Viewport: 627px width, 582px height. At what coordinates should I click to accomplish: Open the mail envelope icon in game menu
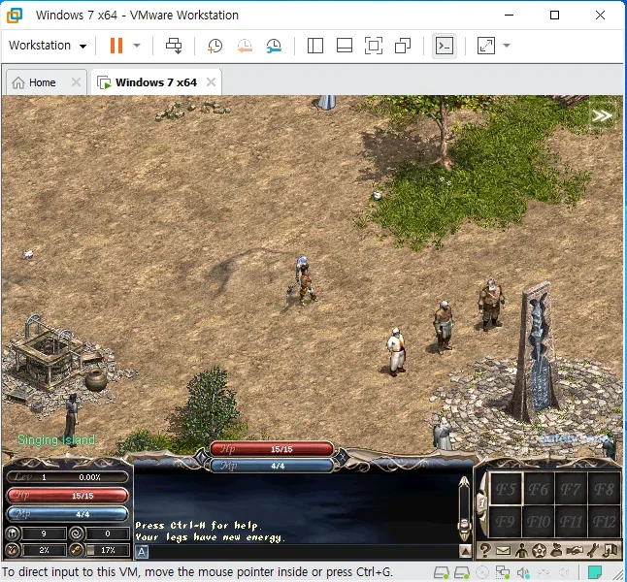503,551
